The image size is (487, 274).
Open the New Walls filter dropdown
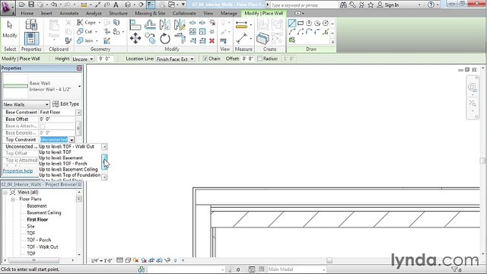click(26, 104)
